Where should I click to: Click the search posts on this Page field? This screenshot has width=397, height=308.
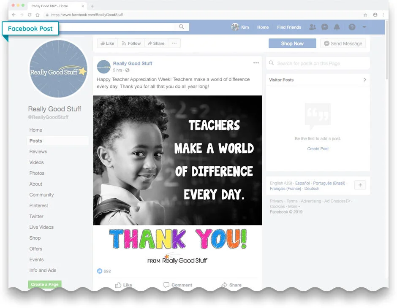(x=318, y=63)
